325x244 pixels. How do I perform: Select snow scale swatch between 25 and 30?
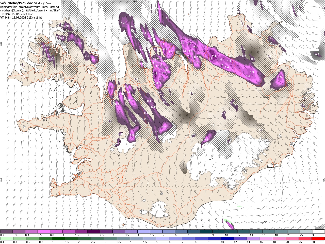click(306, 232)
